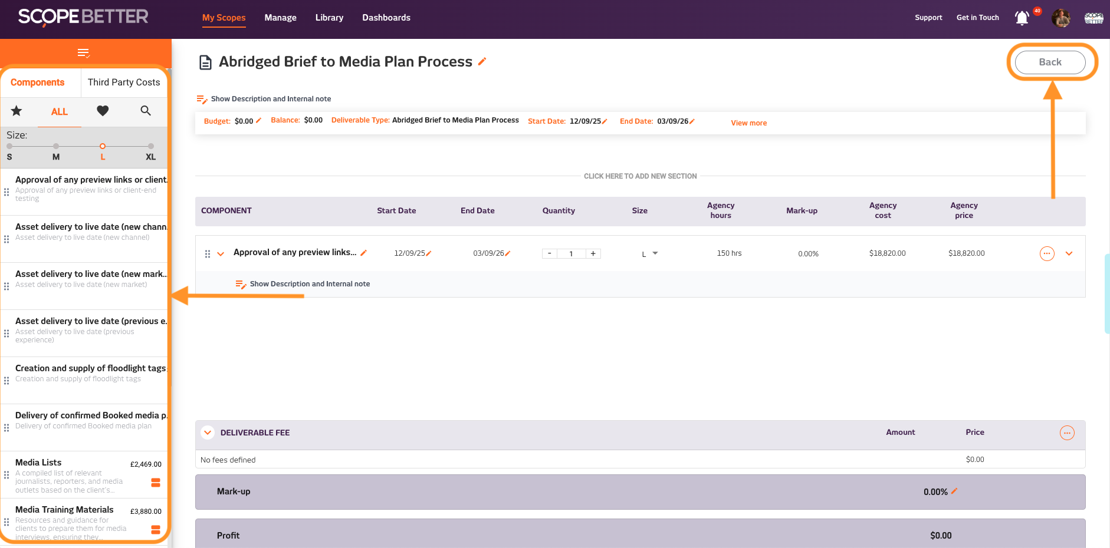Image resolution: width=1110 pixels, height=548 pixels.
Task: Open Deliverable Fee options menu
Action: click(1066, 433)
